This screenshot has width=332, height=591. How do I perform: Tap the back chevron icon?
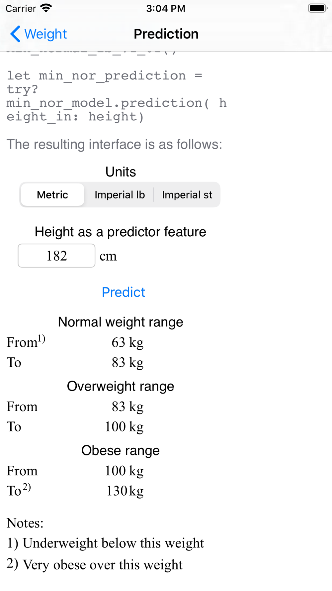coord(15,34)
